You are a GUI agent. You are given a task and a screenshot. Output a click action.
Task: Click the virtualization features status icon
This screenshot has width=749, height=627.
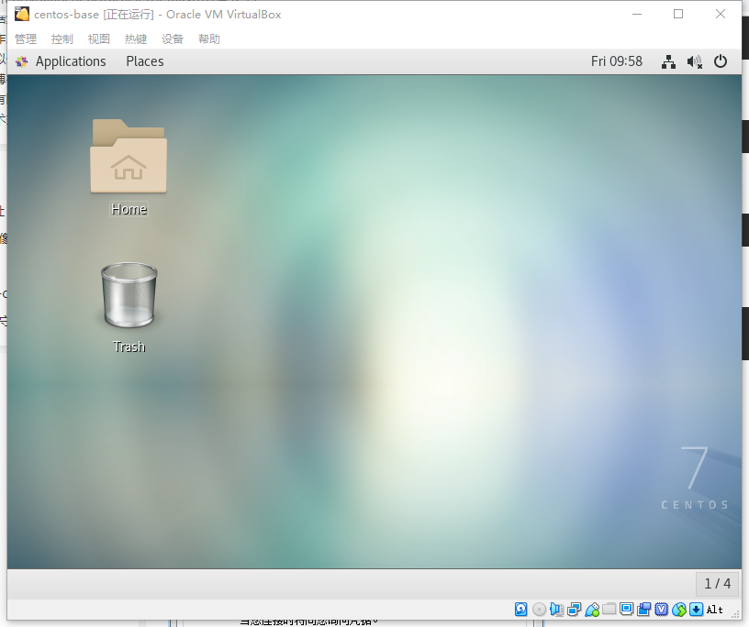pyautogui.click(x=661, y=609)
